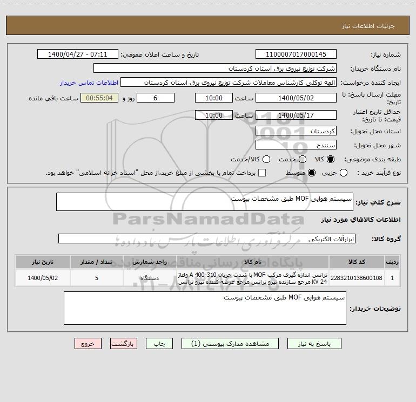Click the تعداد / مقدار column header
The height and width of the screenshot is (402, 416).
click(x=97, y=262)
